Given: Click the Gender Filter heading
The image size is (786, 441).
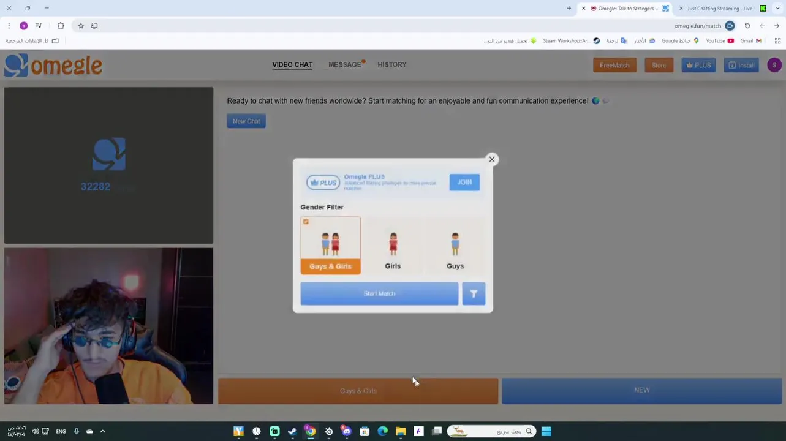Looking at the screenshot, I should coord(322,207).
